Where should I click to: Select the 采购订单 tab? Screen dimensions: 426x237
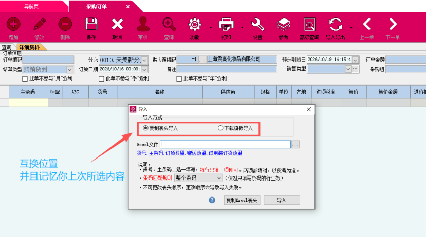pos(97,7)
